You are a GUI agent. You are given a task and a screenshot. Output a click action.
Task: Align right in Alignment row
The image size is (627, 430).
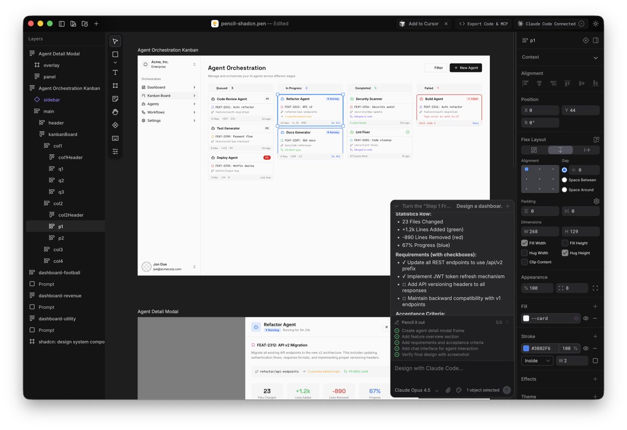coord(553,83)
